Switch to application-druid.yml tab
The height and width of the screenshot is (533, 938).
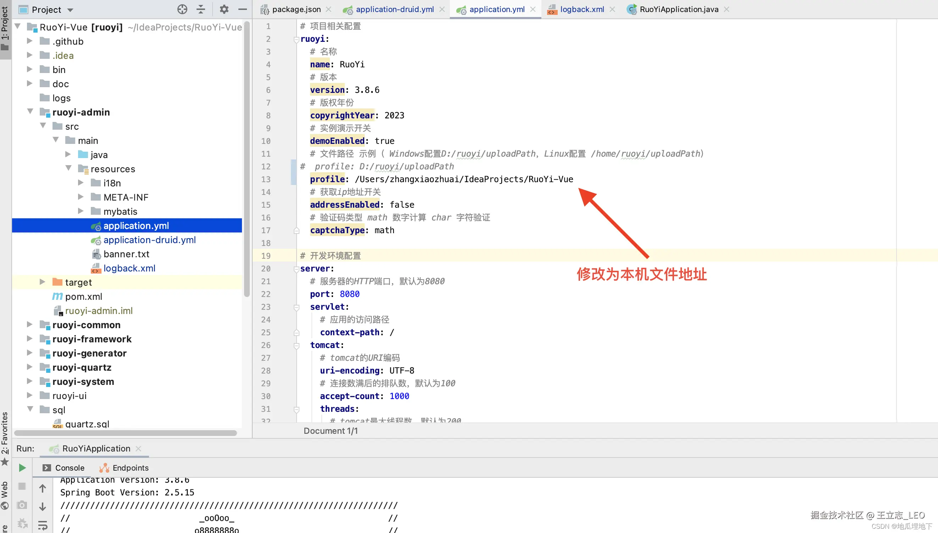394,10
